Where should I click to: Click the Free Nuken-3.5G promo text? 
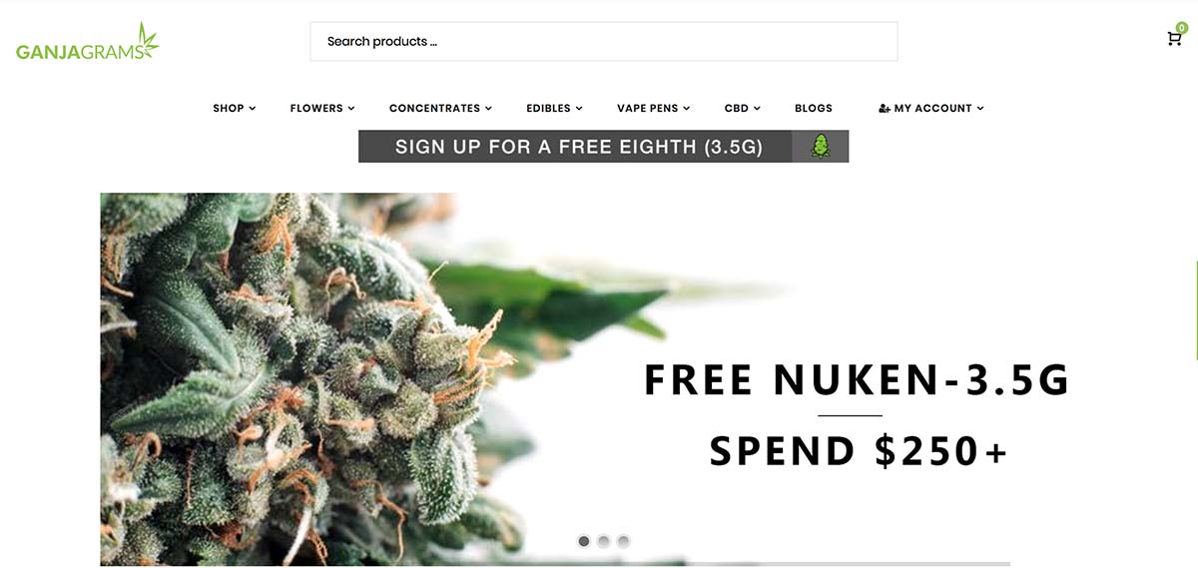[x=858, y=380]
